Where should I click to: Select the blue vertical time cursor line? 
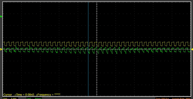pyautogui.click(x=88, y=49)
